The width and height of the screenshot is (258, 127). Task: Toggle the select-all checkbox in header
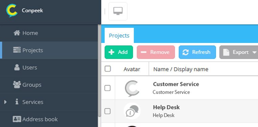pos(108,69)
